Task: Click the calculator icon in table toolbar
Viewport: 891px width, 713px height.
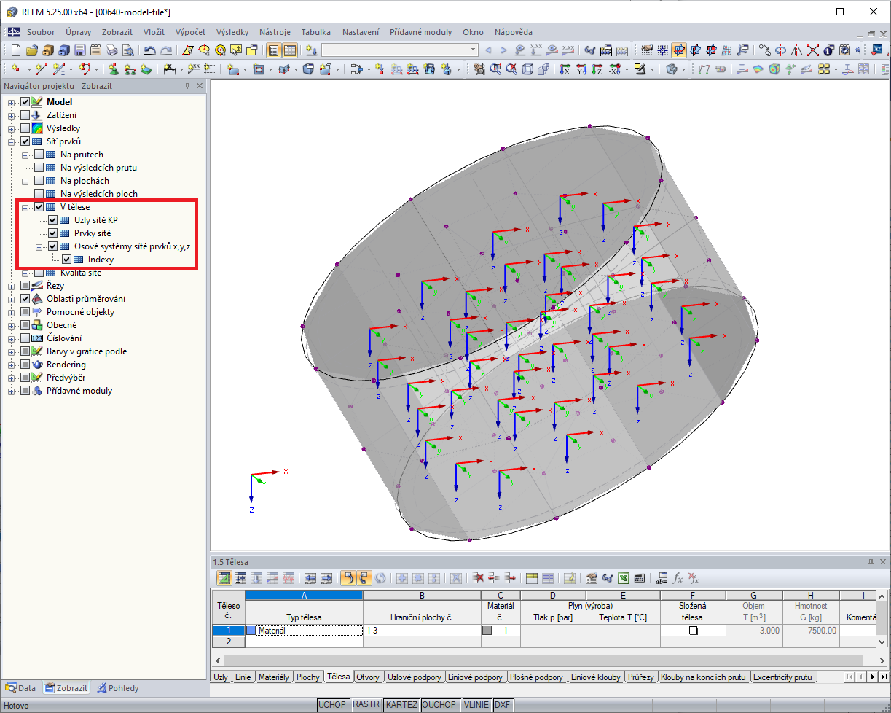Action: (640, 578)
